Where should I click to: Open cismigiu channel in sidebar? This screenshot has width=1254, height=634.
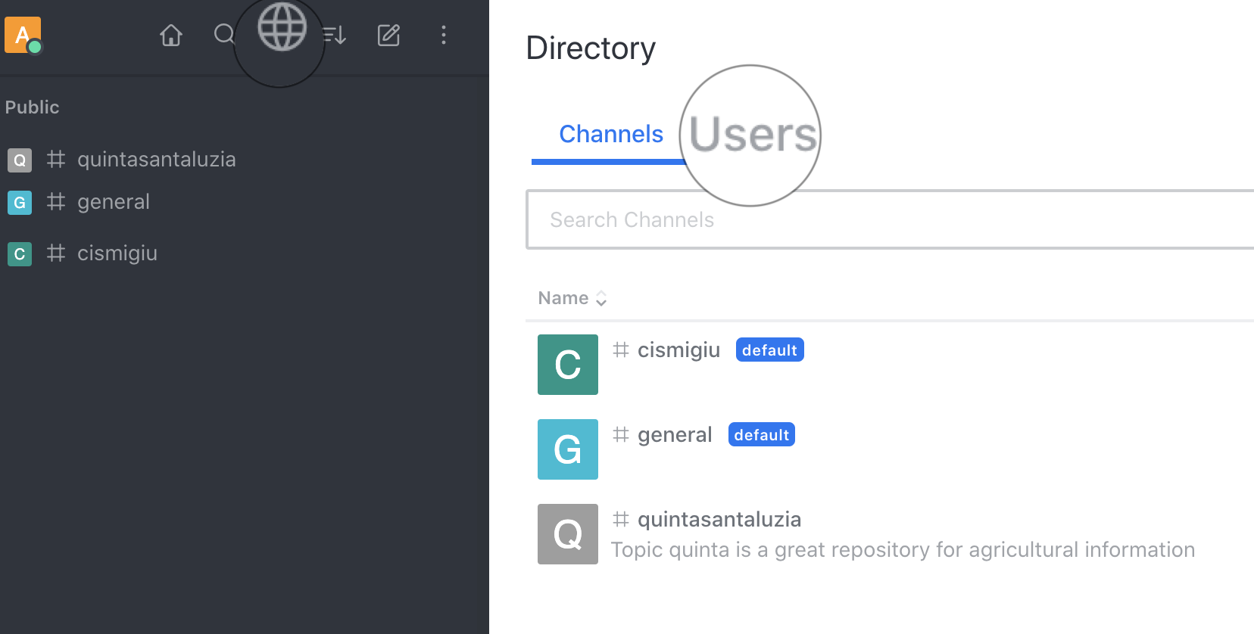[x=117, y=253]
